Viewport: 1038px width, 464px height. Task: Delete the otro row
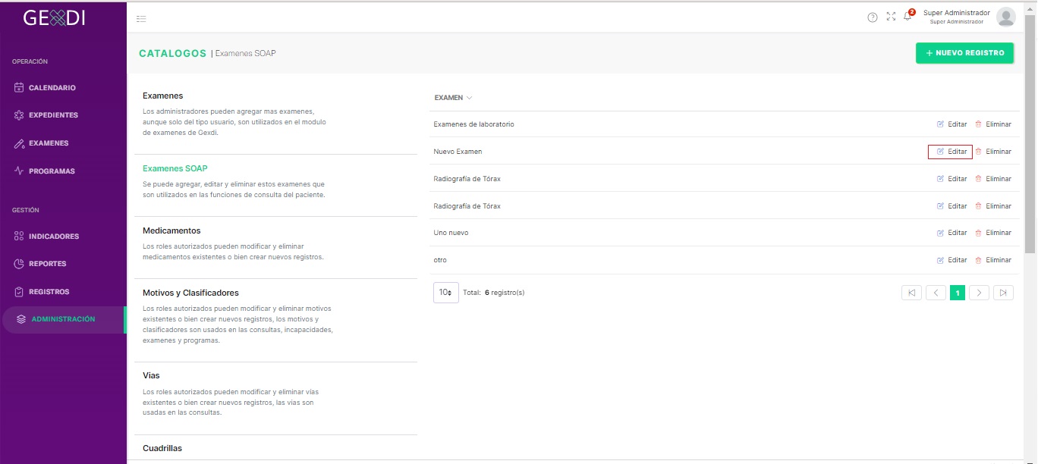pyautogui.click(x=993, y=260)
